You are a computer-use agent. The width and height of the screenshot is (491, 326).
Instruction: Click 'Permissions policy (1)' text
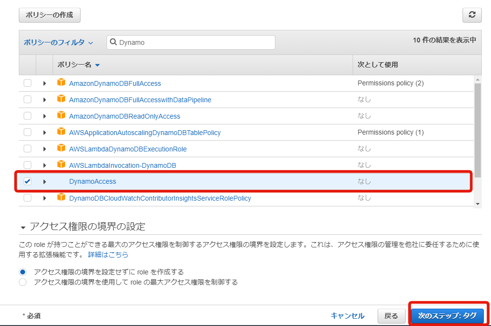(391, 132)
